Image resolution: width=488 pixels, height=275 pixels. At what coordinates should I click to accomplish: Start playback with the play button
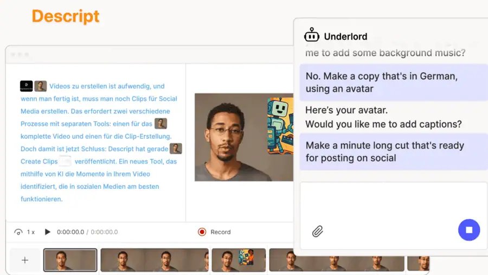point(47,232)
